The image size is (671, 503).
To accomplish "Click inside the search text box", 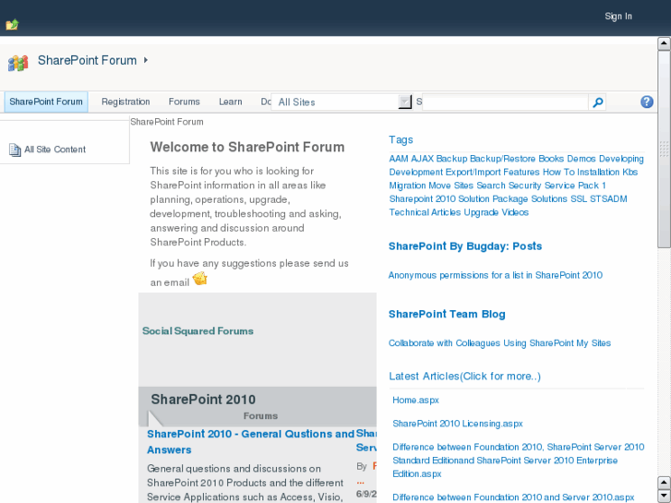I will click(x=505, y=102).
